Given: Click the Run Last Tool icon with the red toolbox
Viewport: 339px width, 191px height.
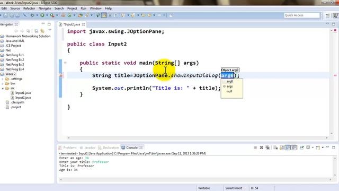Looking at the screenshot, I should click(x=52, y=15).
